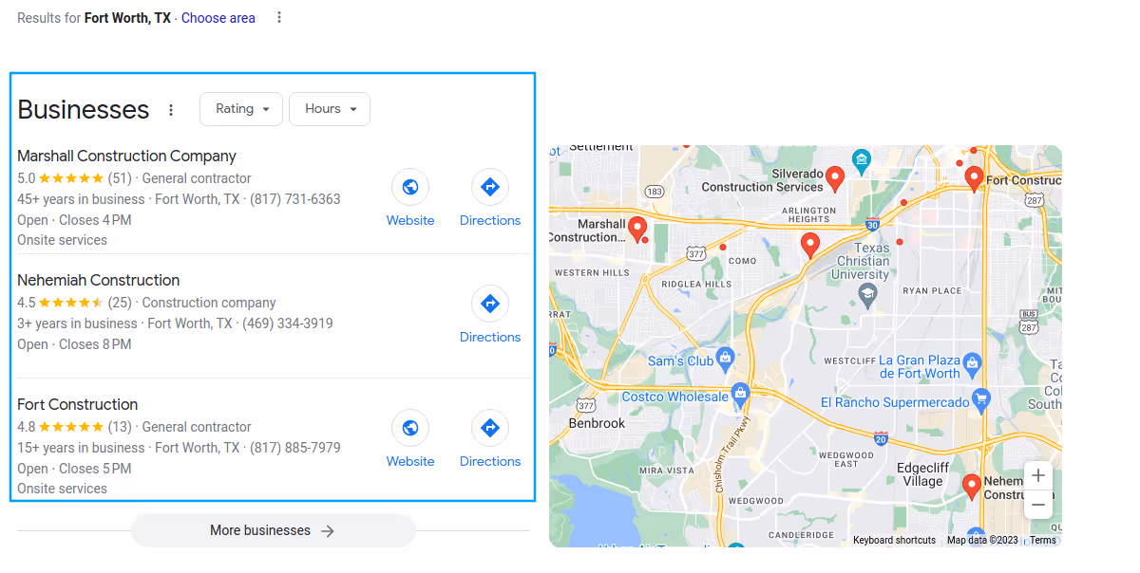Open Fort Construction's website
Screen dimensions: 1140x573
tap(410, 428)
